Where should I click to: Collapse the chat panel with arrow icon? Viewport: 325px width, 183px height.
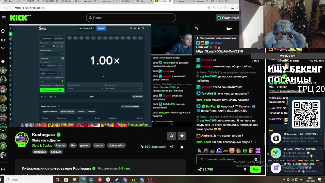[196, 29]
